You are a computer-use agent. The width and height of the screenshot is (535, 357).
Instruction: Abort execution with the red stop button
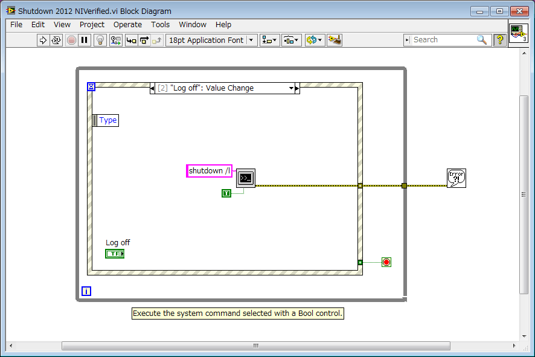pyautogui.click(x=71, y=40)
